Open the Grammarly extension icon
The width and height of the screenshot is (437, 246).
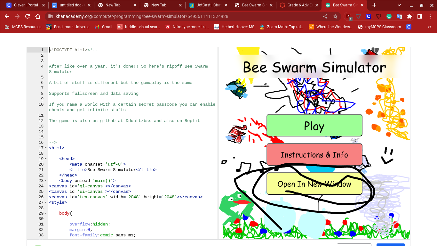[389, 16]
